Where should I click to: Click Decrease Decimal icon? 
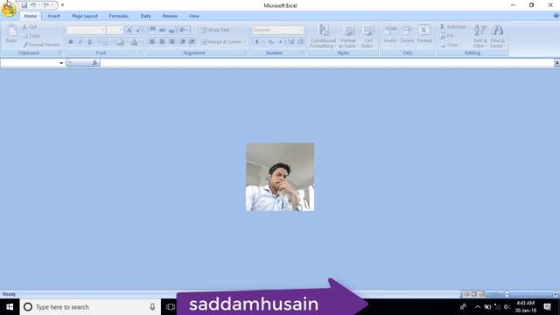pos(300,42)
